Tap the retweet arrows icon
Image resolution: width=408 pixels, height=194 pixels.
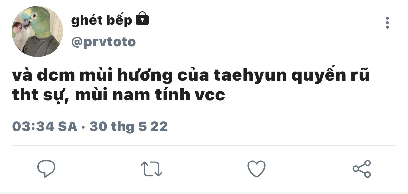point(151,169)
